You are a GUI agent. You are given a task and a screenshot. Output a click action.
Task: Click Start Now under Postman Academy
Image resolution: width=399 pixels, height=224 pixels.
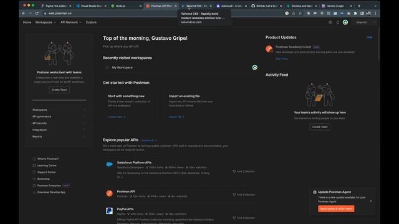click(282, 58)
